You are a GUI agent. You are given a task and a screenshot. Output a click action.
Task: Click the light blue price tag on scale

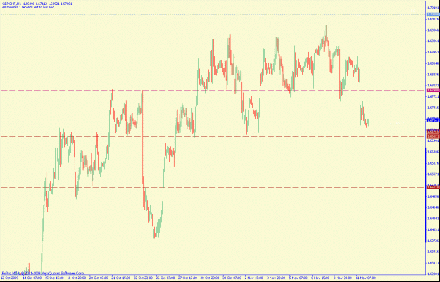[432, 14]
